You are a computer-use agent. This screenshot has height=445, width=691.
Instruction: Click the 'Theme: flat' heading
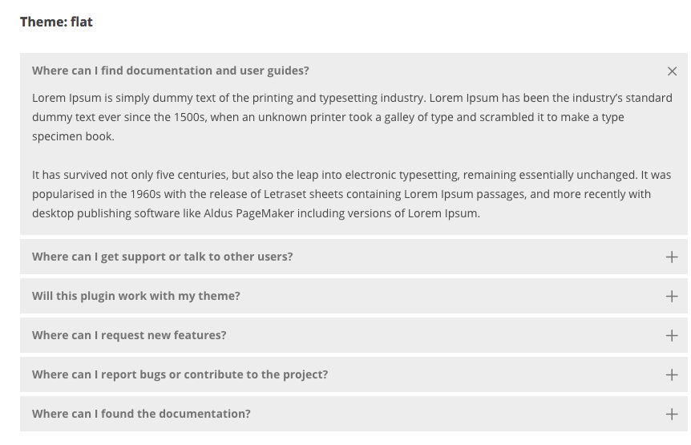point(56,22)
